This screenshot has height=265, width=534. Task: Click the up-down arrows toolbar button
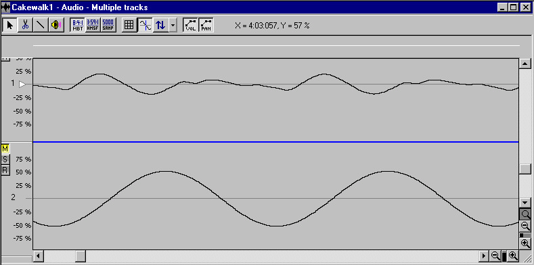click(x=160, y=25)
